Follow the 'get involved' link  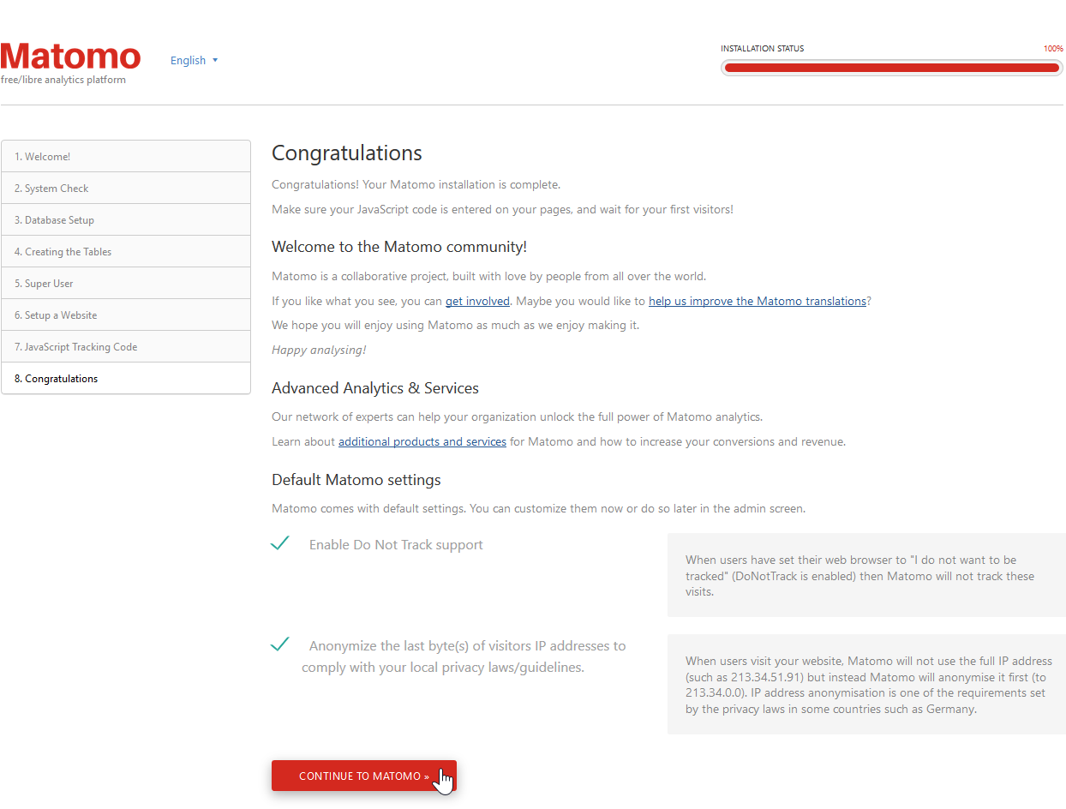477,301
